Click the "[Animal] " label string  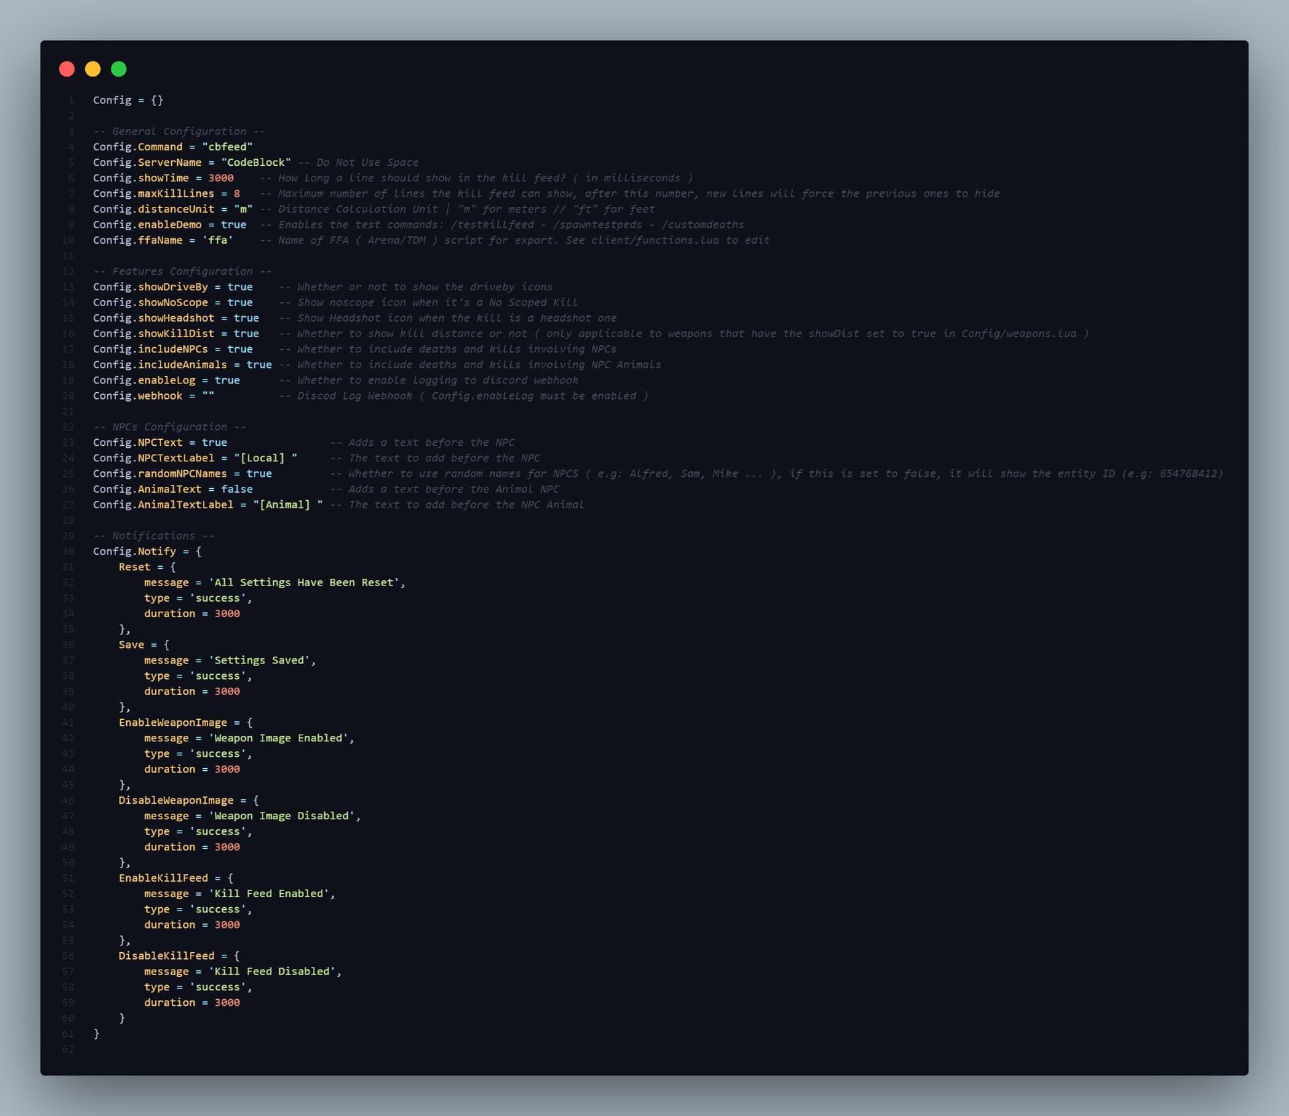coord(288,505)
